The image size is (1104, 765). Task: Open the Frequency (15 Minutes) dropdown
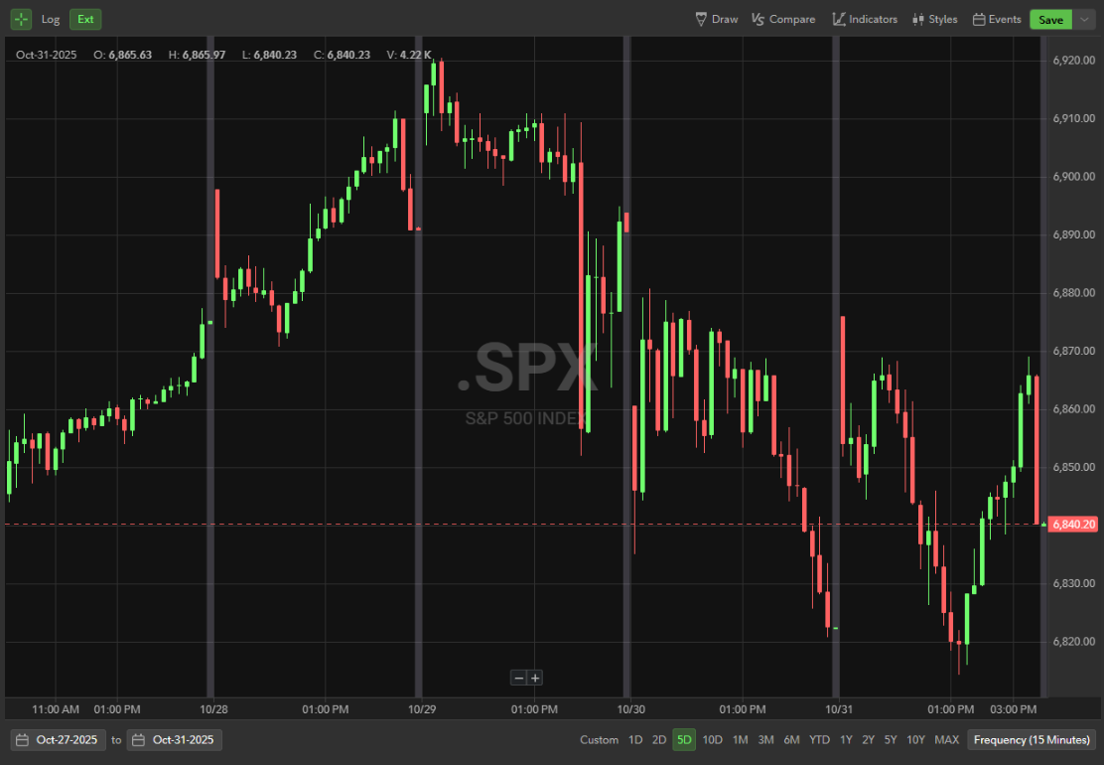(1032, 740)
